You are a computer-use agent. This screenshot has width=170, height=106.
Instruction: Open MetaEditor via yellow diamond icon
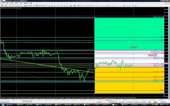tap(34, 5)
